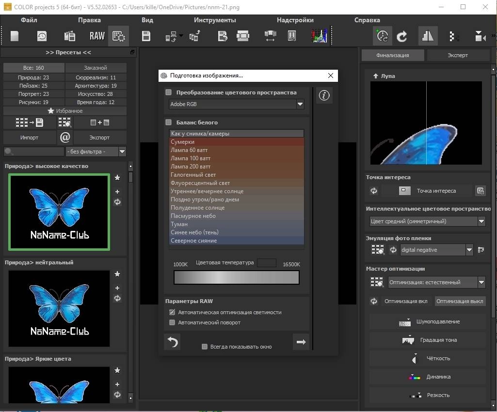Image resolution: width=497 pixels, height=412 pixels.
Task: Click the reset icon beside Точка интереса
Action: tap(374, 191)
